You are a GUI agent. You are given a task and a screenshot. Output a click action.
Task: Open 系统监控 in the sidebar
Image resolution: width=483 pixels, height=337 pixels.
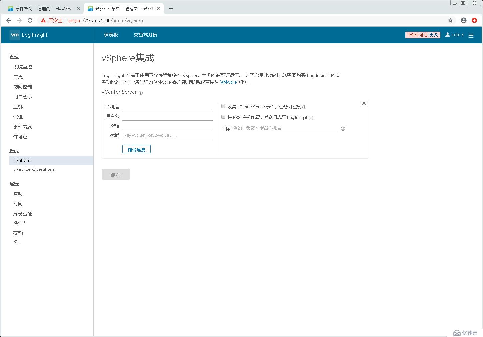23,67
